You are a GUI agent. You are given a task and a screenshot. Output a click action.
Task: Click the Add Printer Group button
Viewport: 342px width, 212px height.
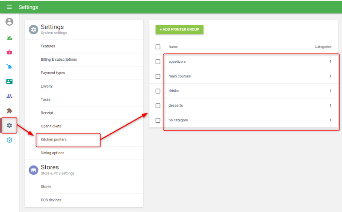(x=180, y=29)
